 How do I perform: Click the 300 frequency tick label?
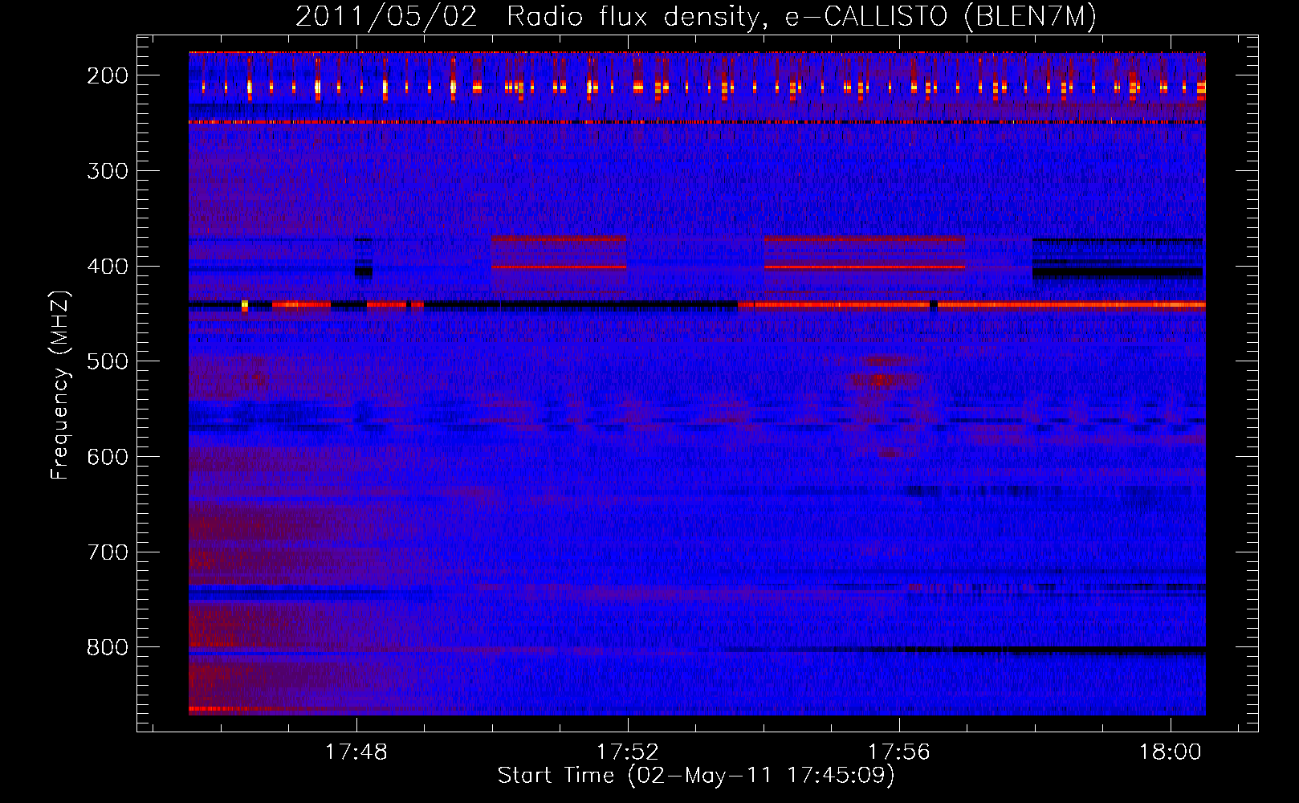click(x=108, y=171)
